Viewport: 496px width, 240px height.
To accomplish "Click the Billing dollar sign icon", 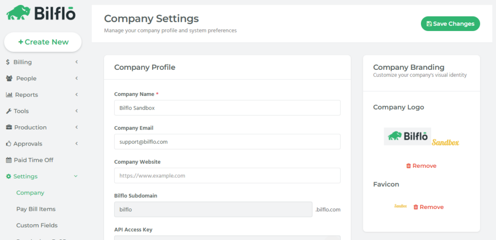I will coord(8,62).
